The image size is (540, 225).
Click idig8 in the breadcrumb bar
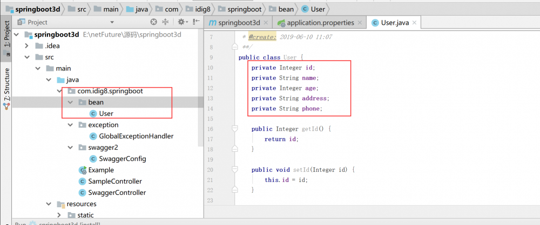[198, 9]
